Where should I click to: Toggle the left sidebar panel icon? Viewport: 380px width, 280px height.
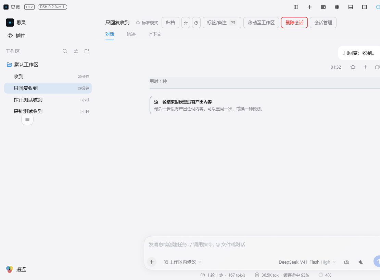[296, 7]
